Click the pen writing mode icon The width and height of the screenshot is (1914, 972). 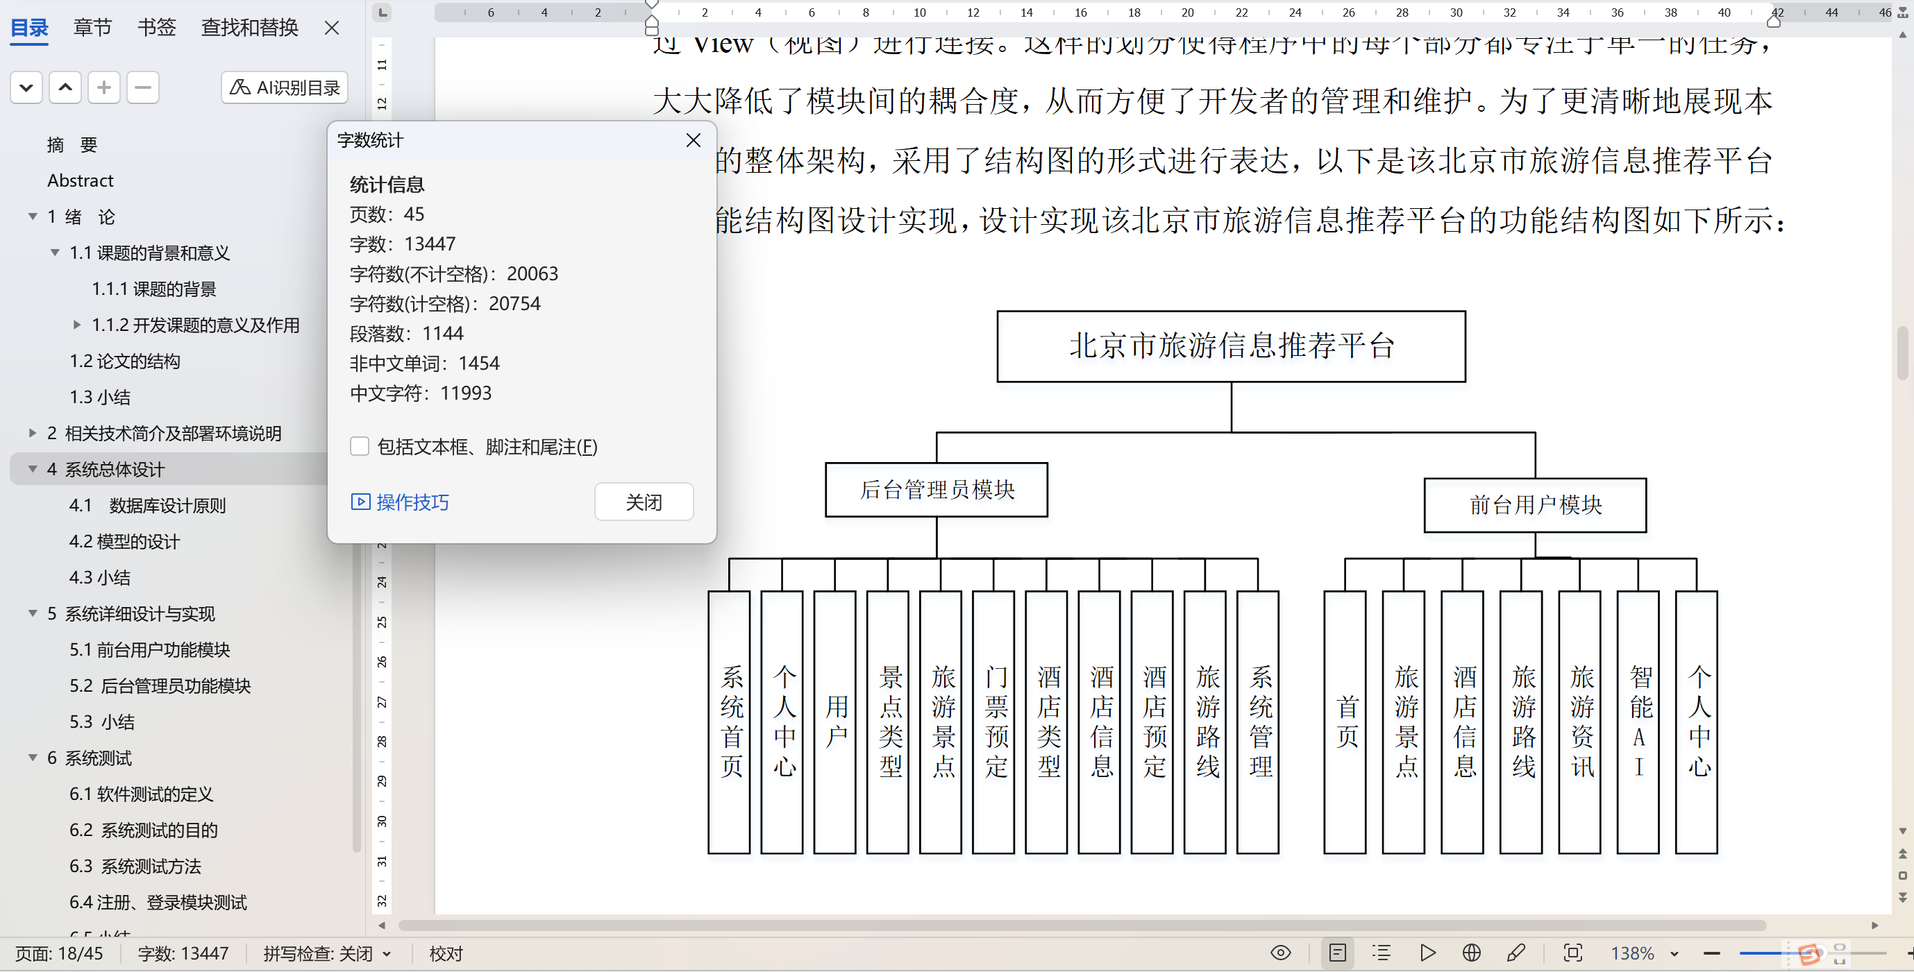coord(1516,953)
